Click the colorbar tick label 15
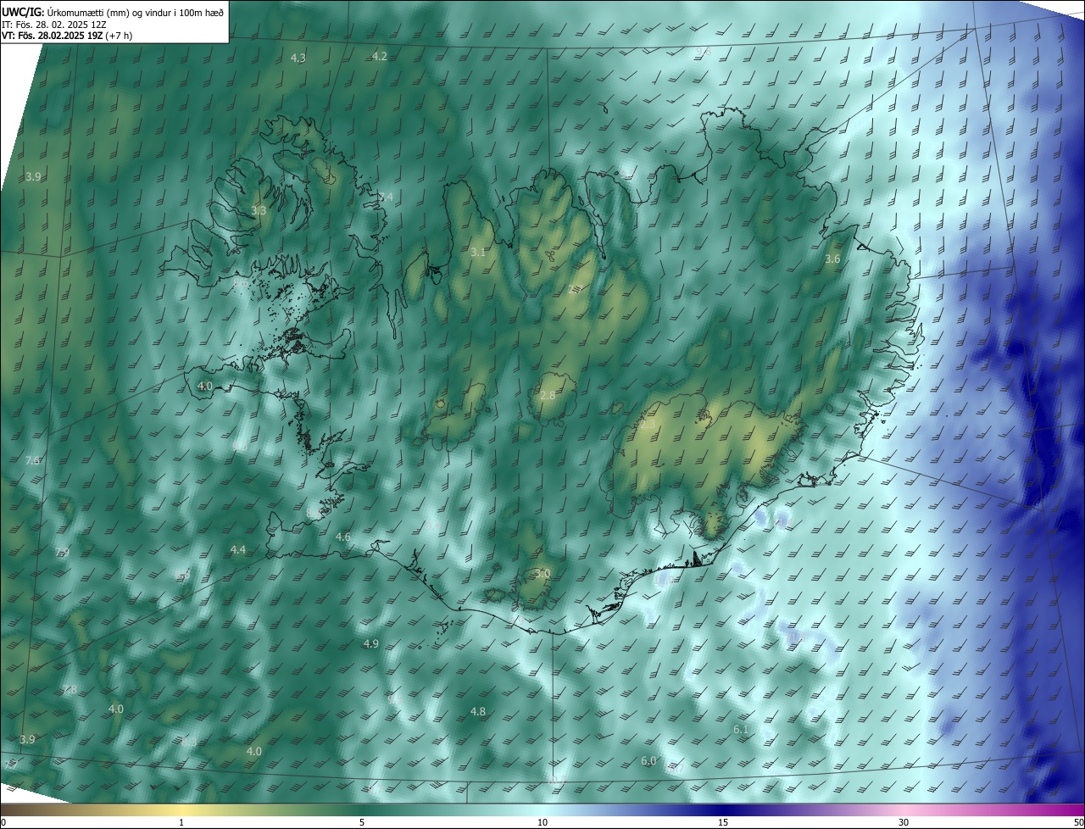 [x=723, y=822]
